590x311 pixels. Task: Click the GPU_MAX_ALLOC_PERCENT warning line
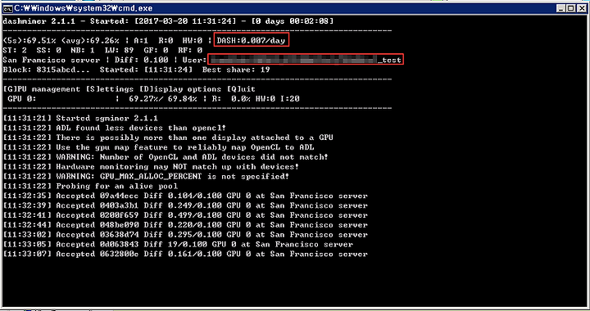tap(146, 176)
